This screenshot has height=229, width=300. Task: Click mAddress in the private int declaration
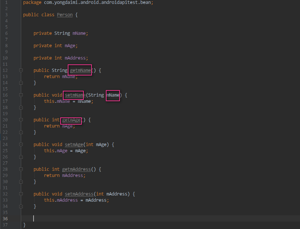click(x=75, y=58)
